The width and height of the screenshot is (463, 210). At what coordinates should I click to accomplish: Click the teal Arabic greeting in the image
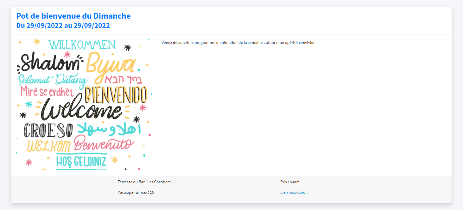(109, 129)
